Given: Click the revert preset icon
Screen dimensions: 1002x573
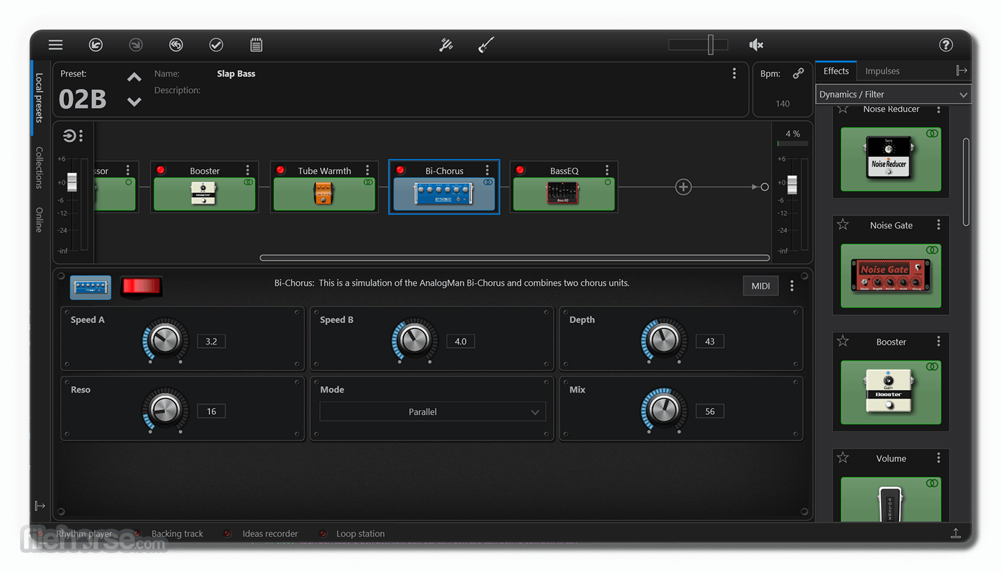Looking at the screenshot, I should 176,45.
